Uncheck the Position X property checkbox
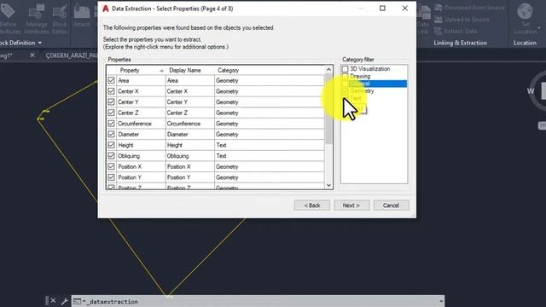 point(111,166)
